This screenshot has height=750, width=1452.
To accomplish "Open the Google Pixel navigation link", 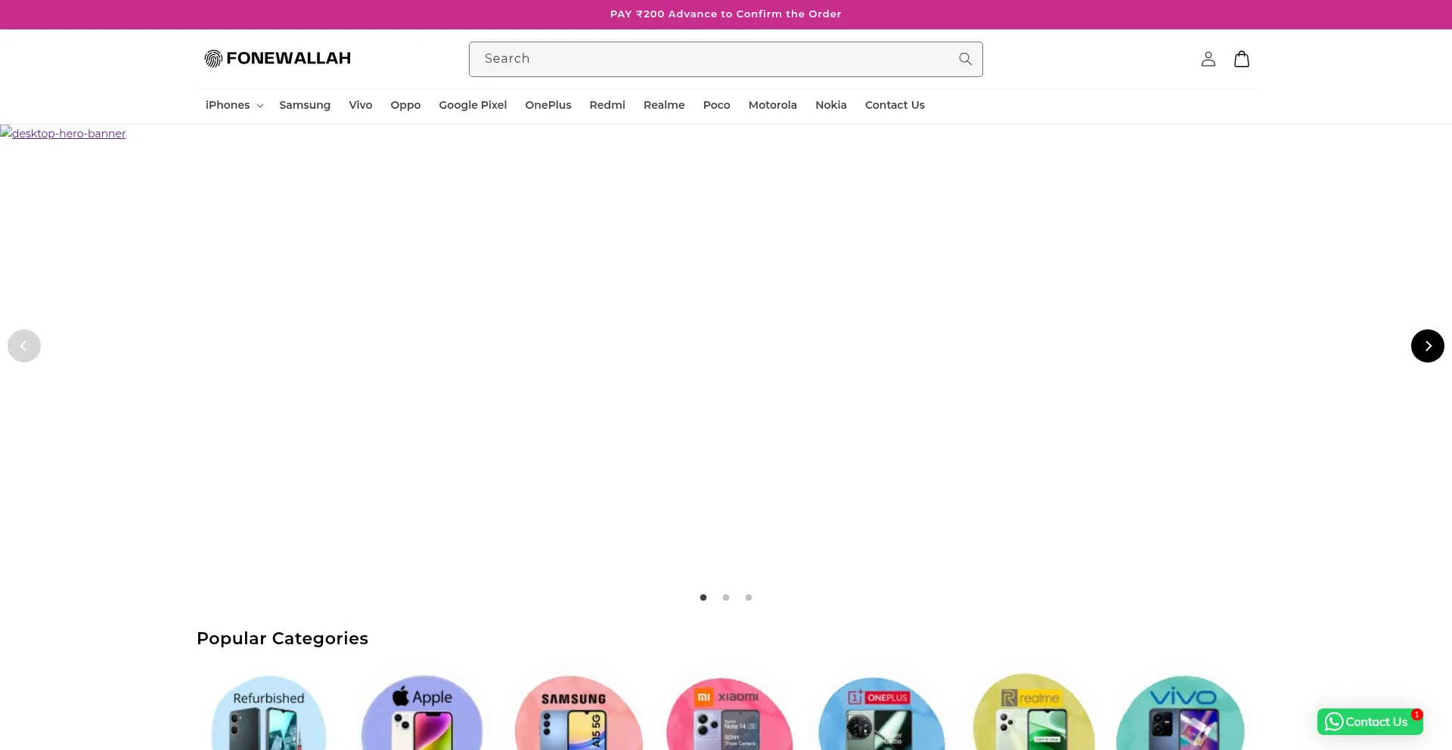I will pos(472,105).
